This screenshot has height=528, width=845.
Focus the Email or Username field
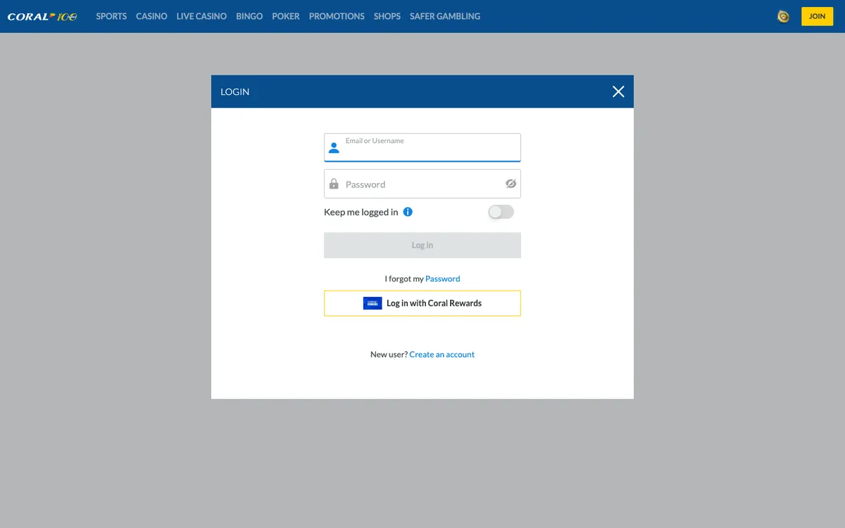coord(423,147)
